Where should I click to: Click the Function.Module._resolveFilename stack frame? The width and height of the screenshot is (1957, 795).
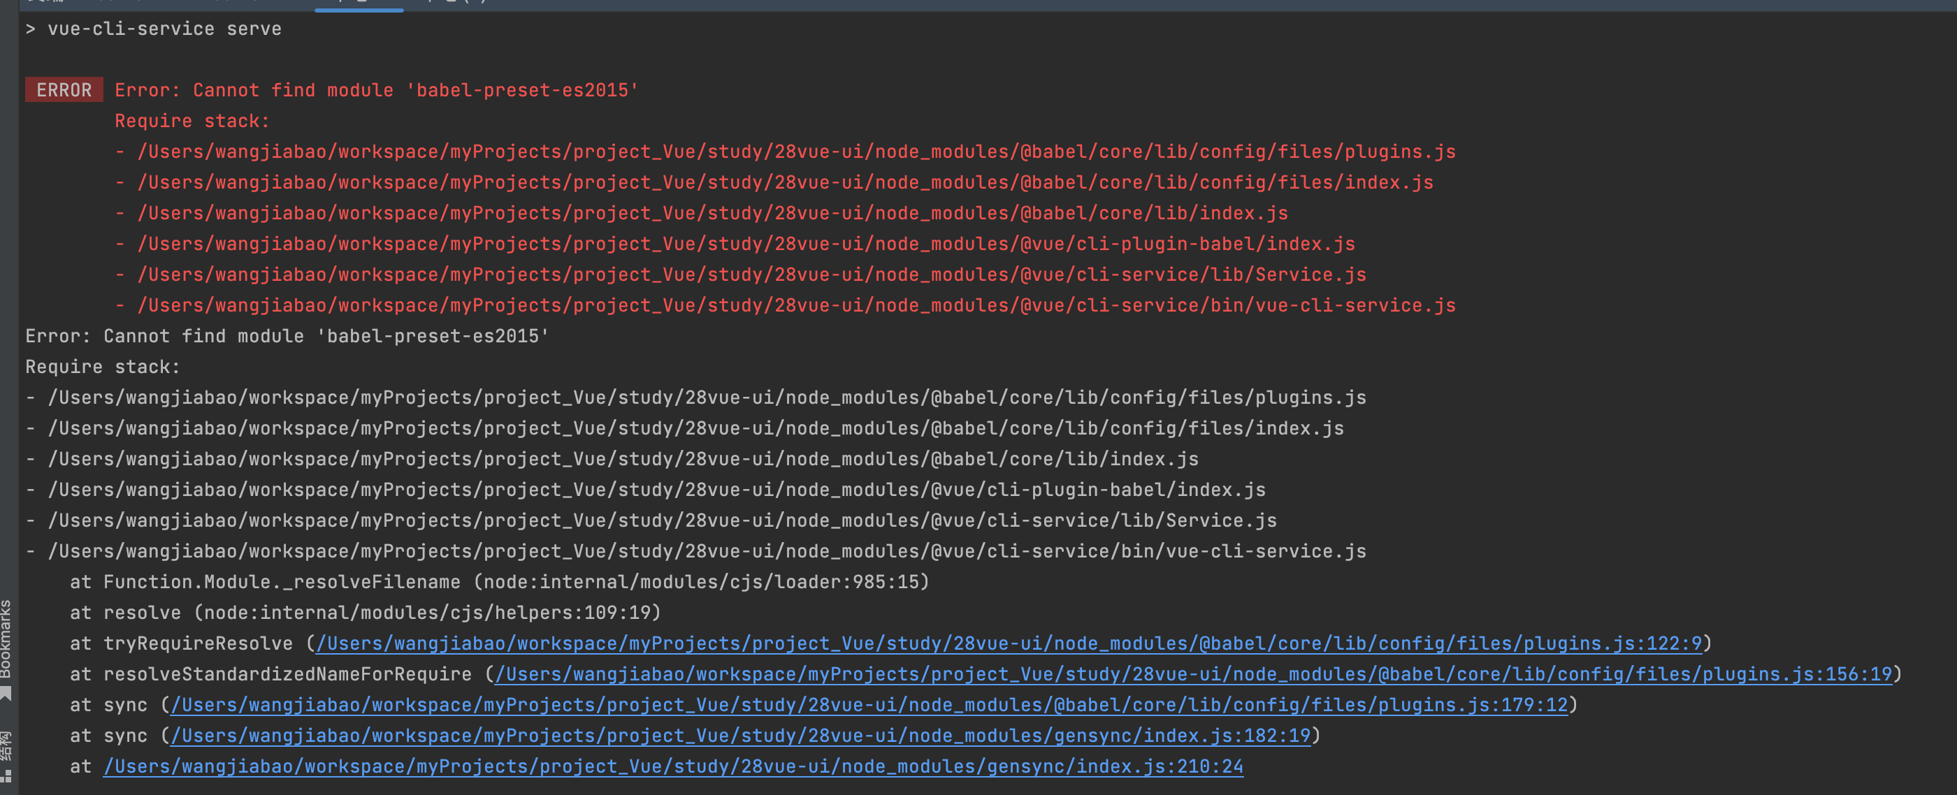click(498, 582)
